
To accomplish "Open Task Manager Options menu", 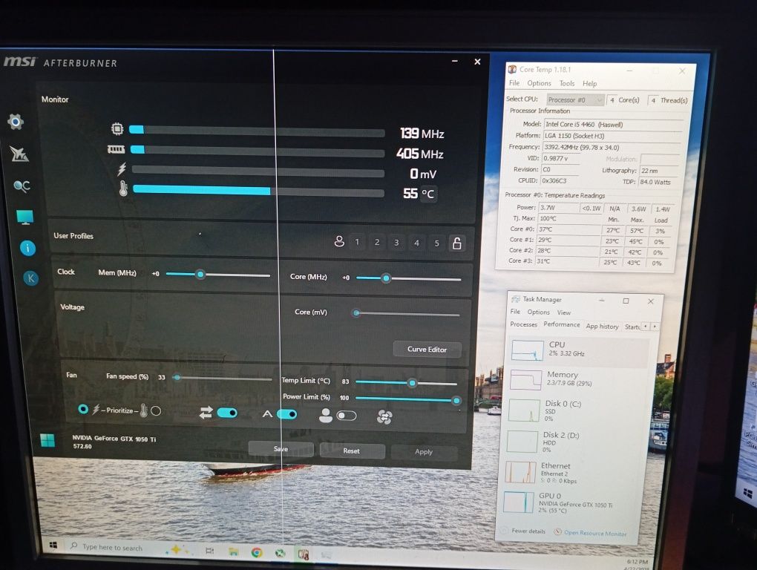I will pyautogui.click(x=538, y=312).
